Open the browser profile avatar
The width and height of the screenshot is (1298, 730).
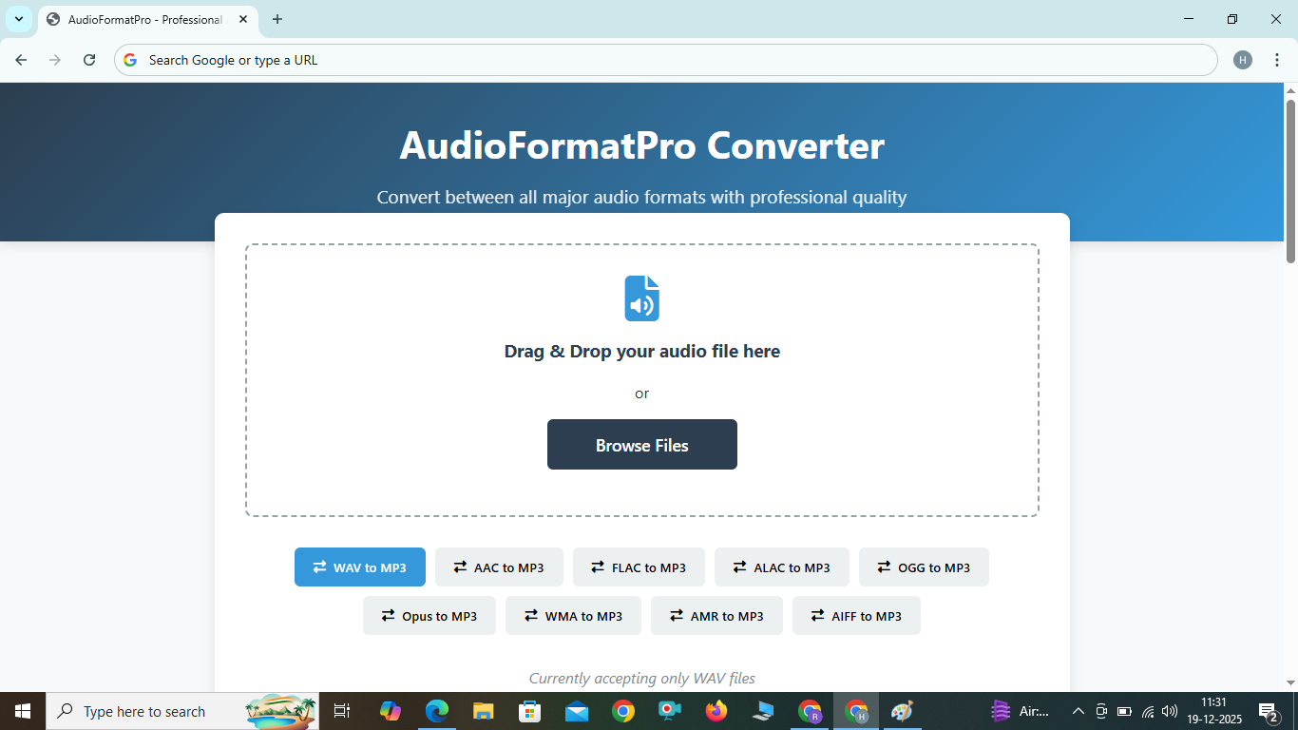(x=1243, y=59)
